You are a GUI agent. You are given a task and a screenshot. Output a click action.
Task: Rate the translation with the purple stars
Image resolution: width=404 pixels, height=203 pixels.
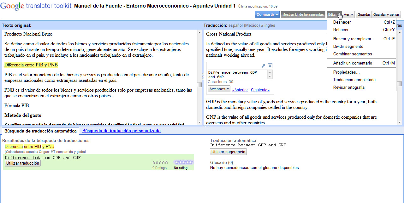pyautogui.click(x=183, y=162)
